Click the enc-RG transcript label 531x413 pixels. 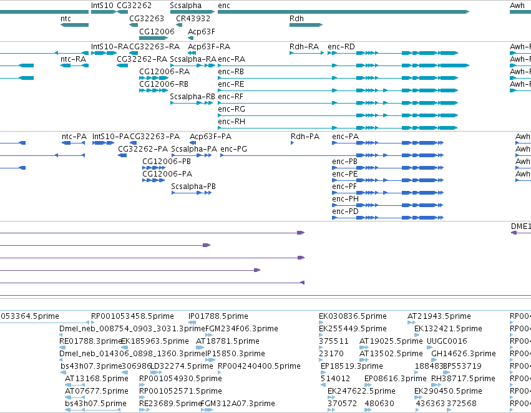tap(231, 109)
